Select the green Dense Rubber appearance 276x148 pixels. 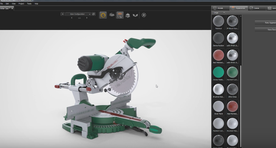[x=218, y=73]
